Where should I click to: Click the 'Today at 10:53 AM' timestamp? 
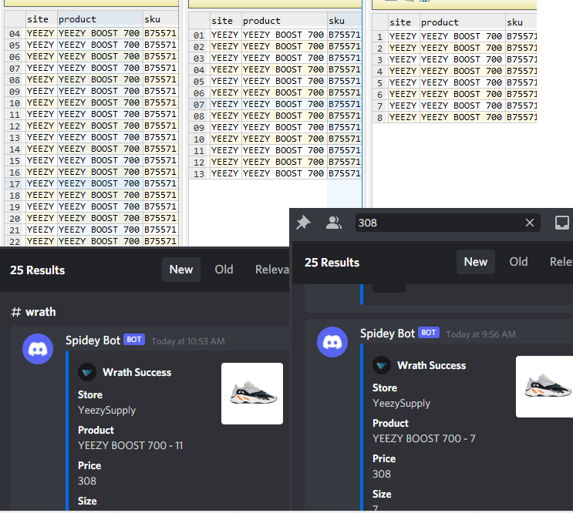pos(188,341)
